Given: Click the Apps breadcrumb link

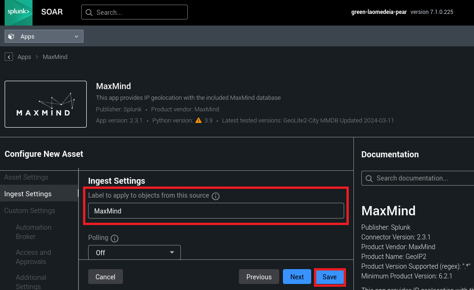Looking at the screenshot, I should click(24, 57).
